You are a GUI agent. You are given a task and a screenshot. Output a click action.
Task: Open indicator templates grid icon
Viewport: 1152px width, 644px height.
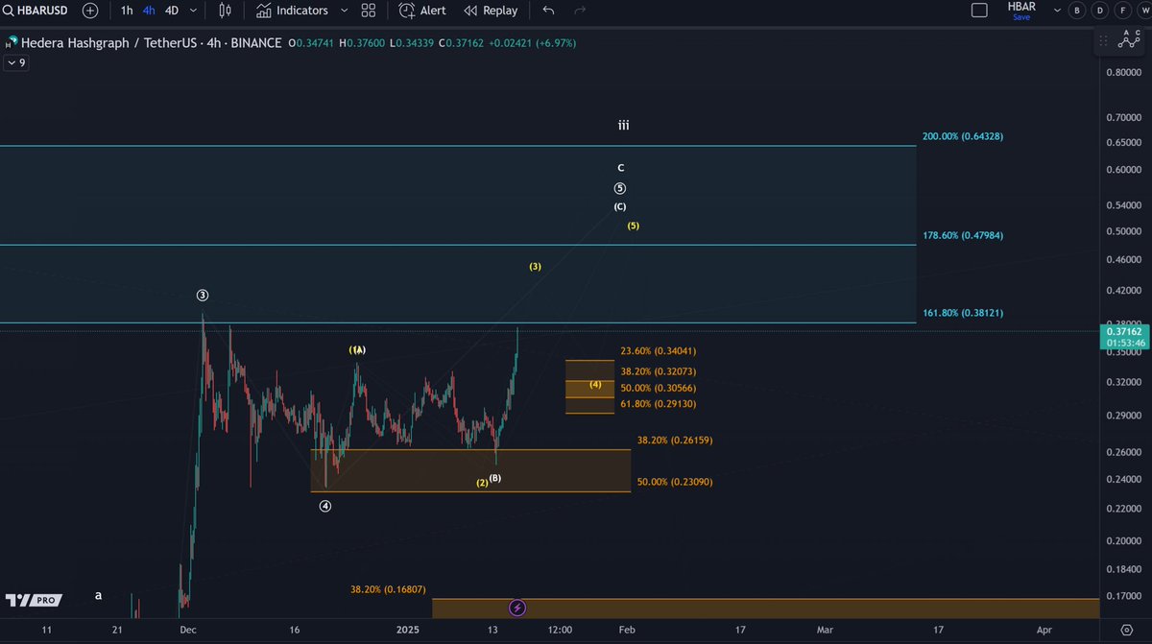tap(369, 11)
